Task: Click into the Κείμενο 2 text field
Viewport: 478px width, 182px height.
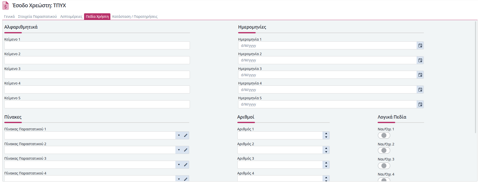Action: [97, 60]
